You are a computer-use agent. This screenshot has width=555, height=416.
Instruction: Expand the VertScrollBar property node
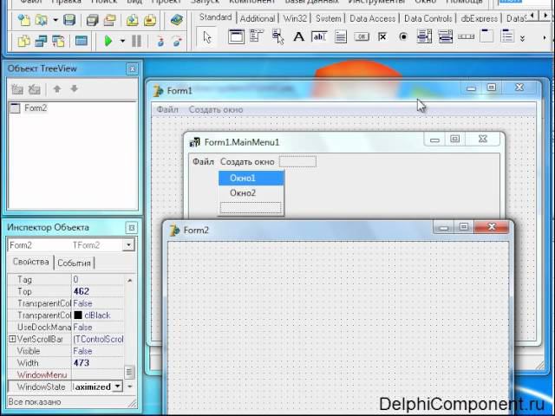pyautogui.click(x=12, y=339)
